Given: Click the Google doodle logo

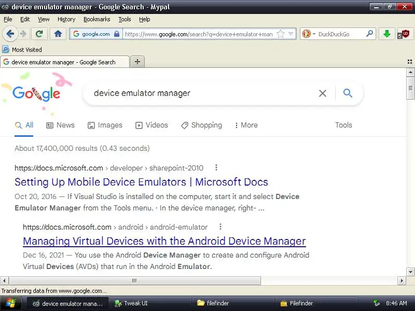Looking at the screenshot, I should click(36, 93).
